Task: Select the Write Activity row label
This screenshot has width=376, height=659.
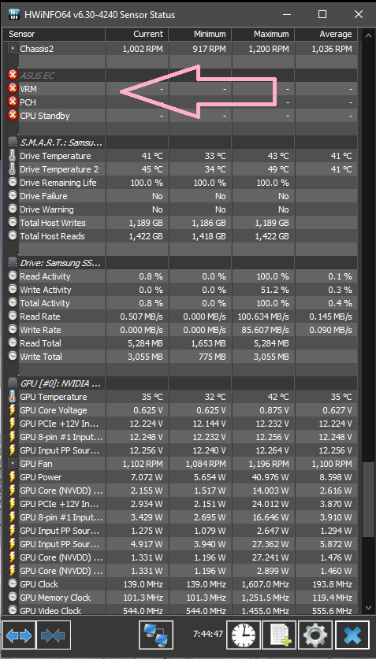Action: 46,290
